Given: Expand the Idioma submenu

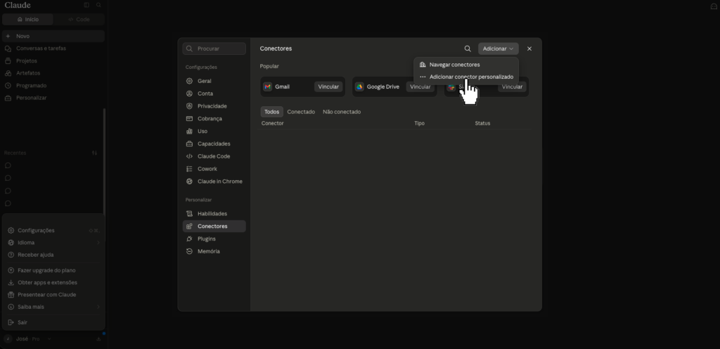Looking at the screenshot, I should pos(54,243).
